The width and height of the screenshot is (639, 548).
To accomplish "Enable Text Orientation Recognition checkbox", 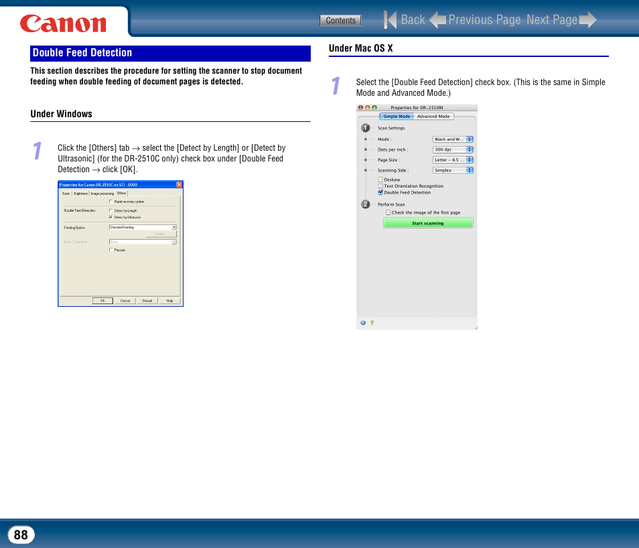I will (380, 186).
